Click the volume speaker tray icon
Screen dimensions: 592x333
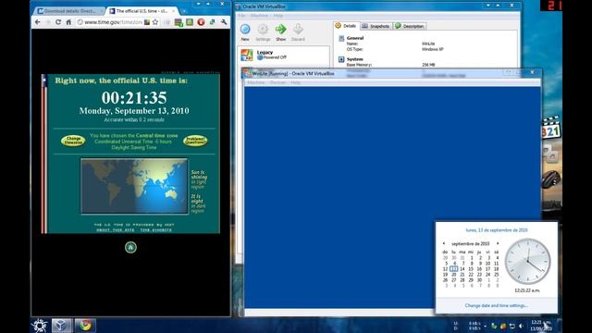tap(522, 326)
